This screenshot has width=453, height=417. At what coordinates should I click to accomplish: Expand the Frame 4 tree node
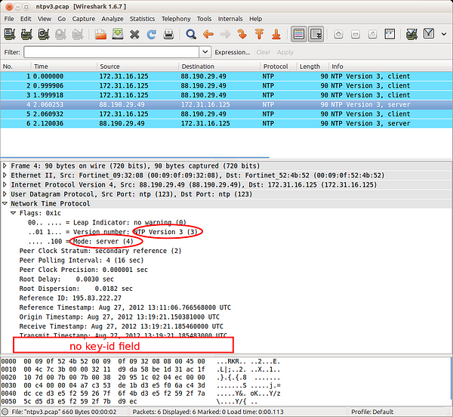(5, 166)
